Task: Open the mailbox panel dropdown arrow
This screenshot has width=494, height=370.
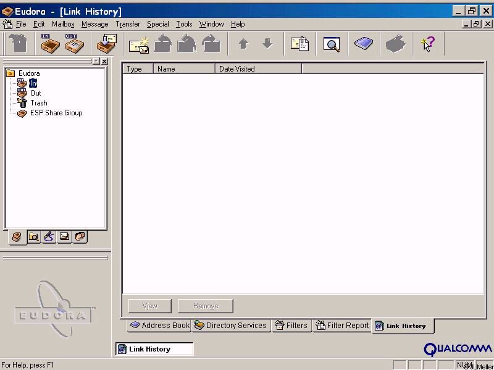Action: tap(96, 61)
